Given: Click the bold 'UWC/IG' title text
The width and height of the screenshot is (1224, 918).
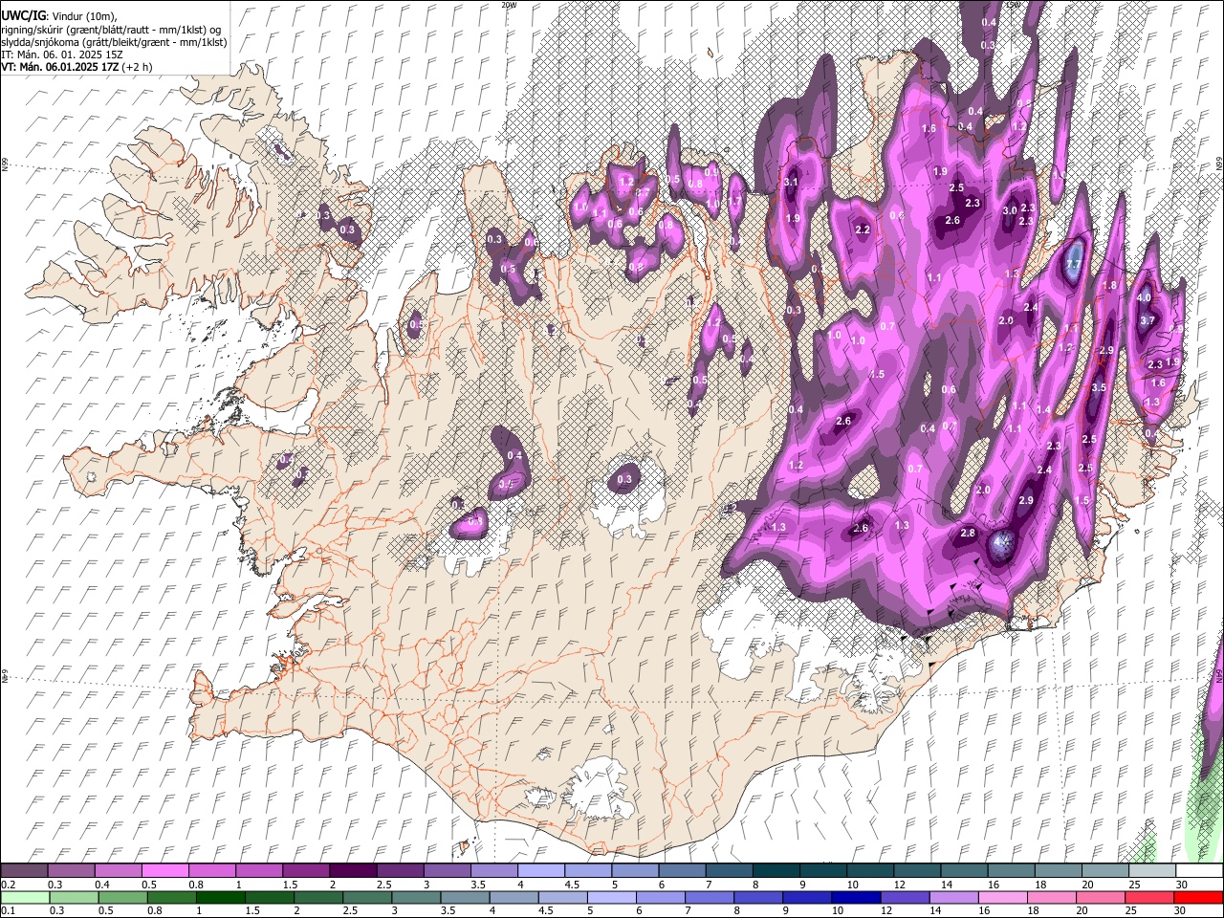Looking at the screenshot, I should click(x=22, y=15).
